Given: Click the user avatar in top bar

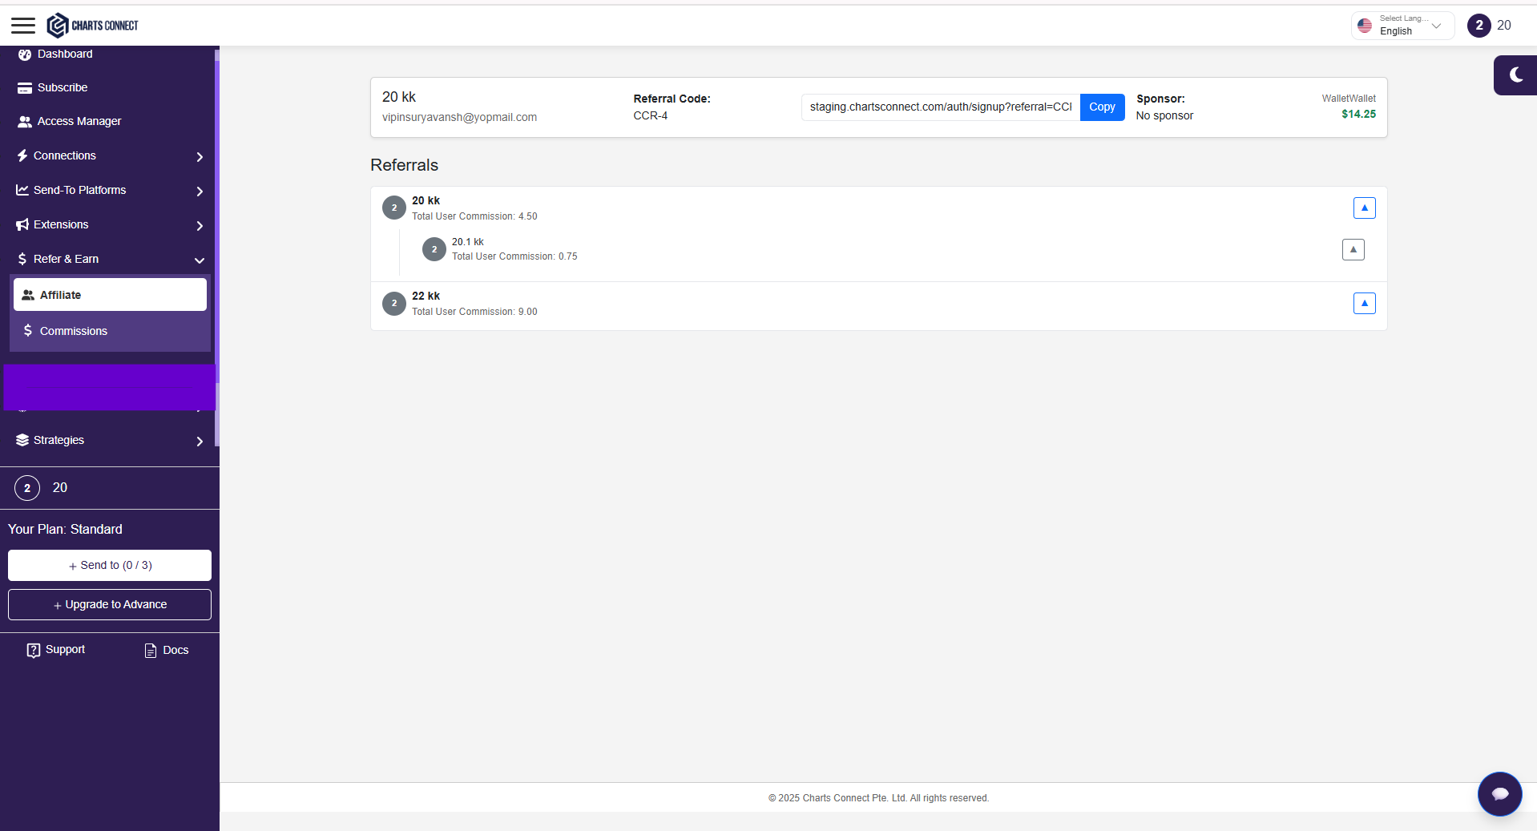Looking at the screenshot, I should click(1479, 26).
